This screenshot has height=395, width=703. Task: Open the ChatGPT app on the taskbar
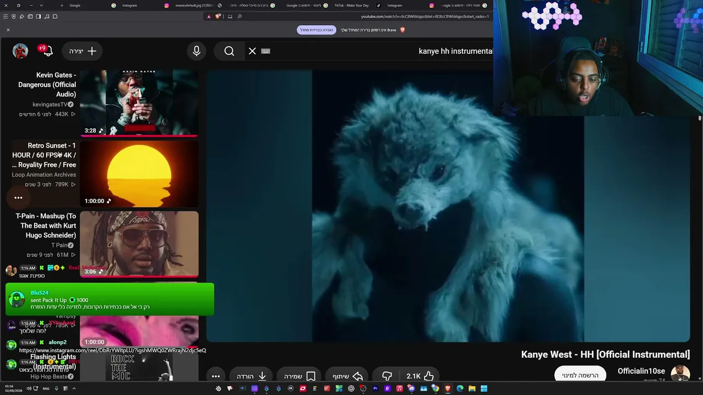coord(351,388)
